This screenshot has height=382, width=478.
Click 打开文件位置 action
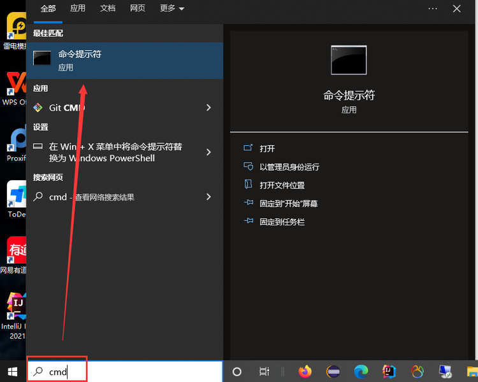282,185
